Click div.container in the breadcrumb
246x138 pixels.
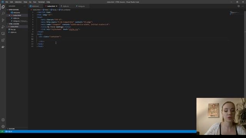click(66, 10)
